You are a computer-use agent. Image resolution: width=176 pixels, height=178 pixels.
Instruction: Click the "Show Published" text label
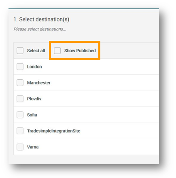point(80,51)
